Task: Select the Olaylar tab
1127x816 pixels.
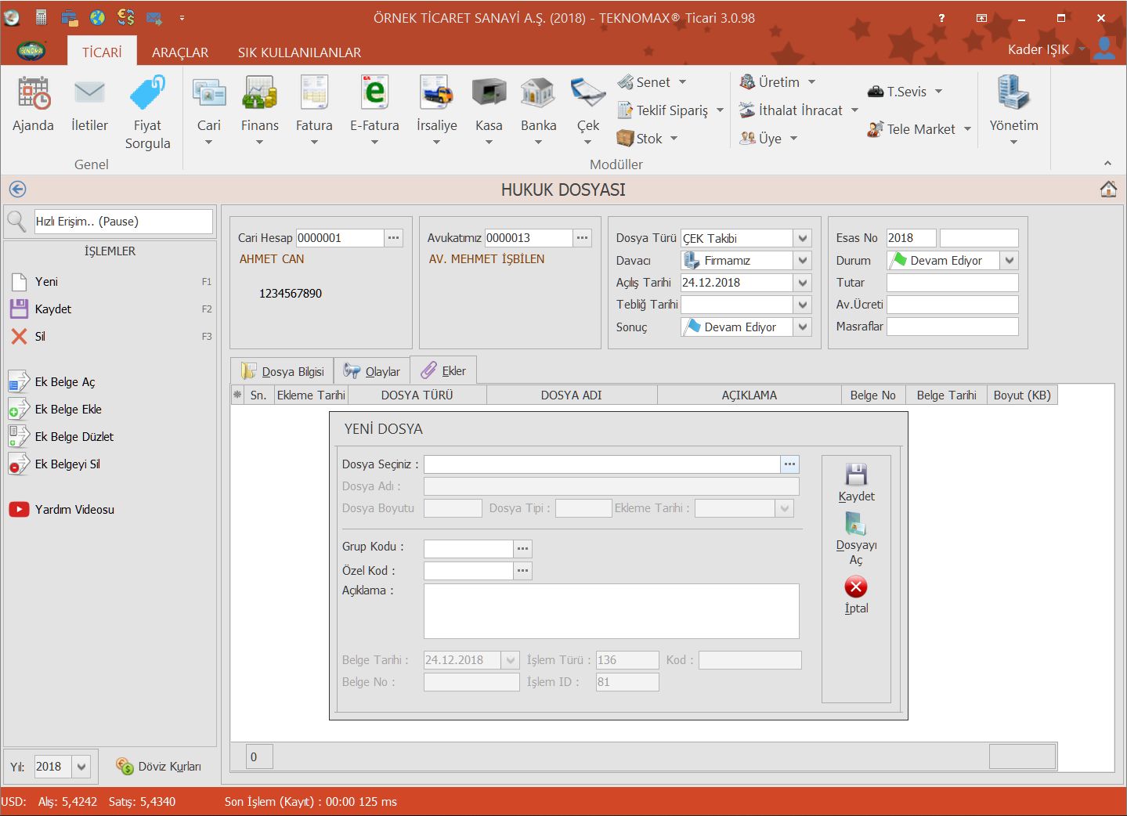Action: point(373,371)
